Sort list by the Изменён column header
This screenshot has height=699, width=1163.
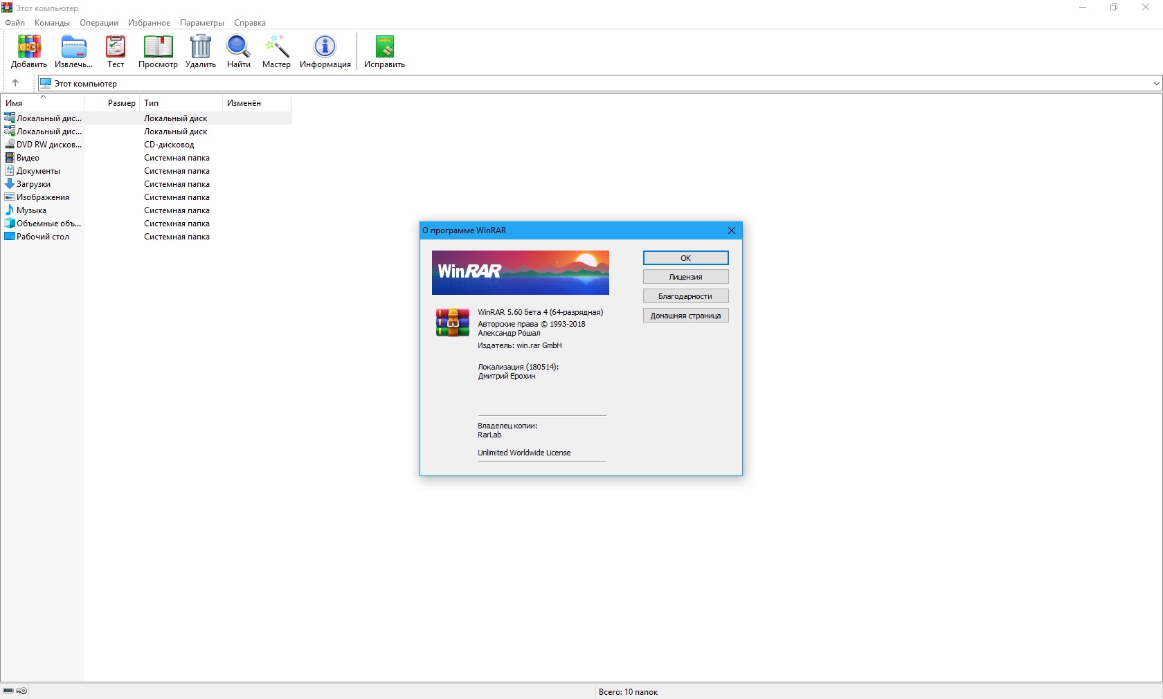tap(258, 103)
